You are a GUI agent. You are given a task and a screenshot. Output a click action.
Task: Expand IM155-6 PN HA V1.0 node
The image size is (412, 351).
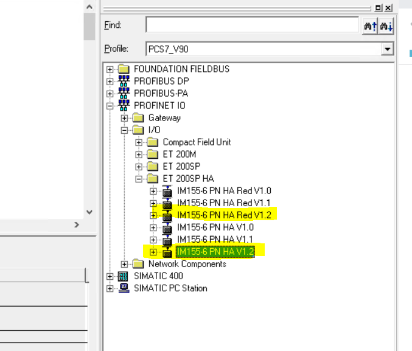pyautogui.click(x=153, y=228)
